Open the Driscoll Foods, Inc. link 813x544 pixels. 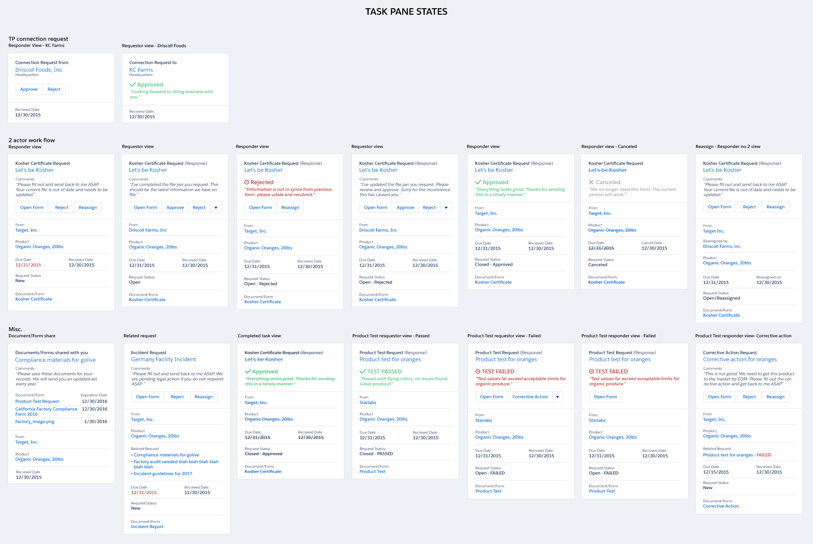(39, 70)
